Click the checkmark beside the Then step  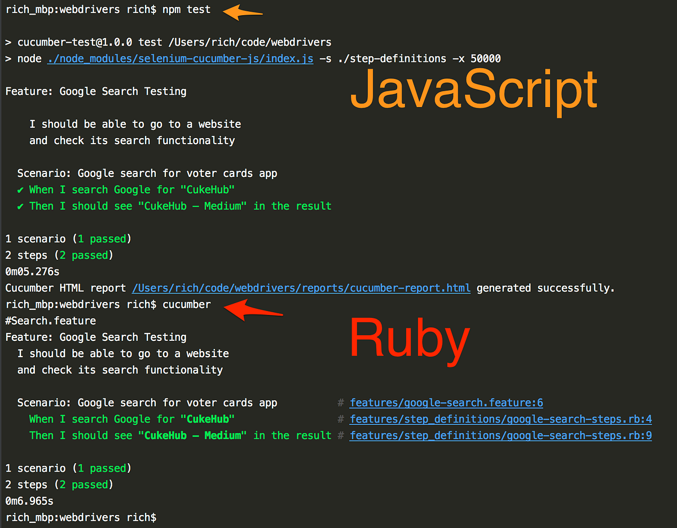coord(21,206)
